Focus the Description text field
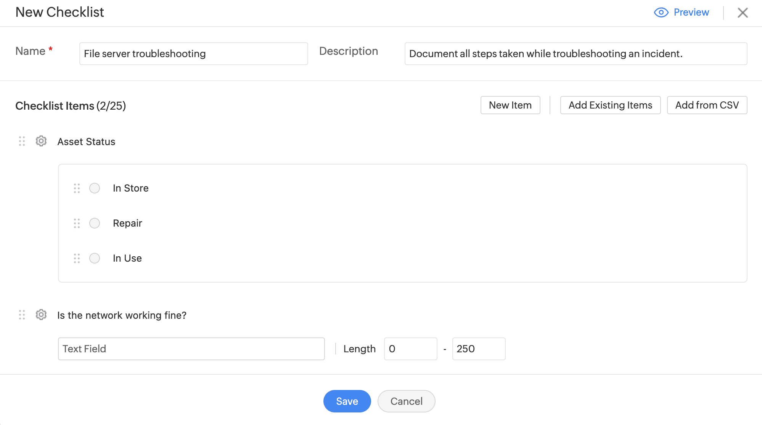Image resolution: width=762 pixels, height=425 pixels. pyautogui.click(x=575, y=54)
